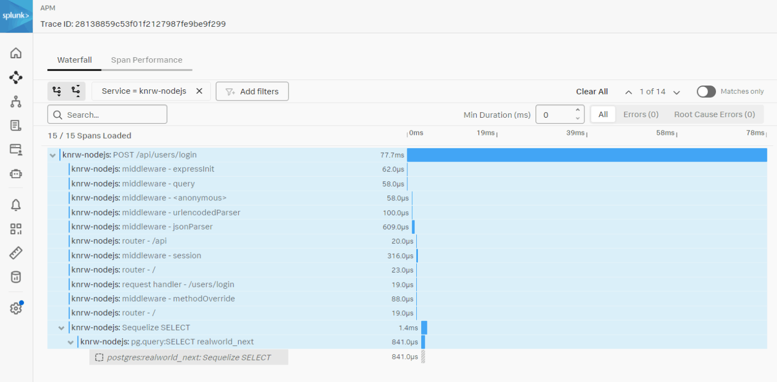Click the 841.0µs duration of pg.query span

point(405,342)
